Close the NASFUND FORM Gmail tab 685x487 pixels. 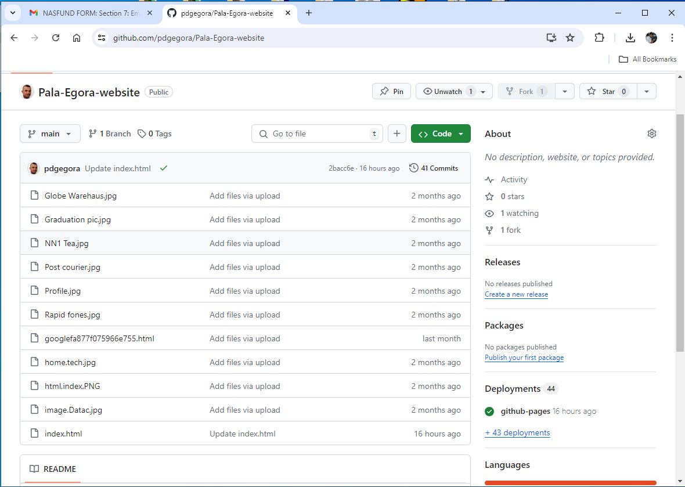150,13
